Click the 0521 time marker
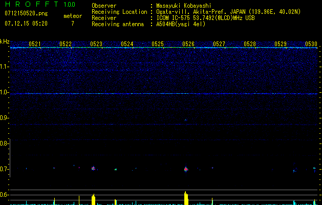The width and height of the screenshot is (322, 205). click(x=35, y=44)
